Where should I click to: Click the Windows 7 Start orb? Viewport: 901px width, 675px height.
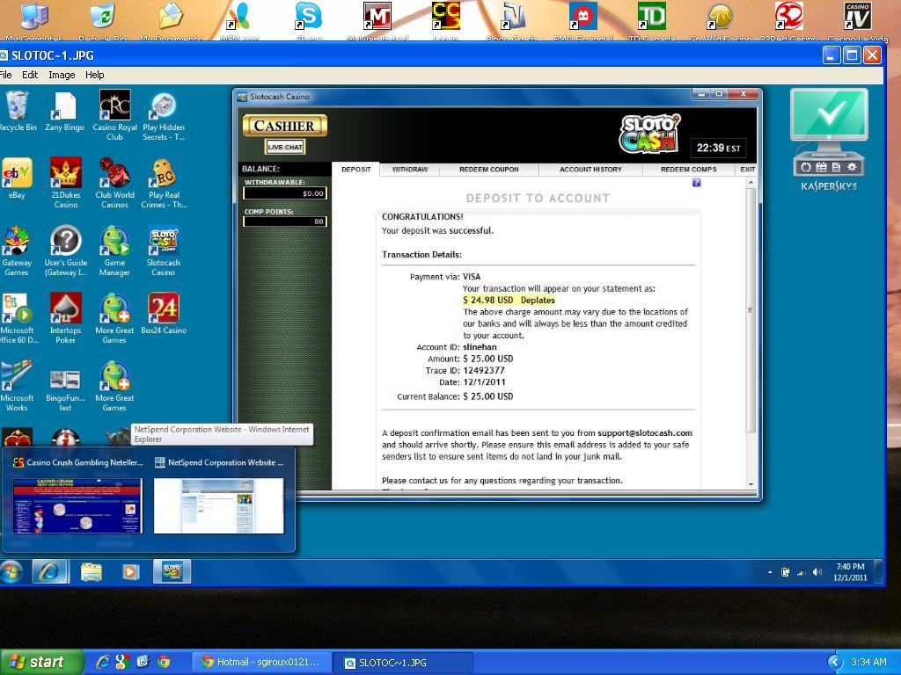pos(11,572)
